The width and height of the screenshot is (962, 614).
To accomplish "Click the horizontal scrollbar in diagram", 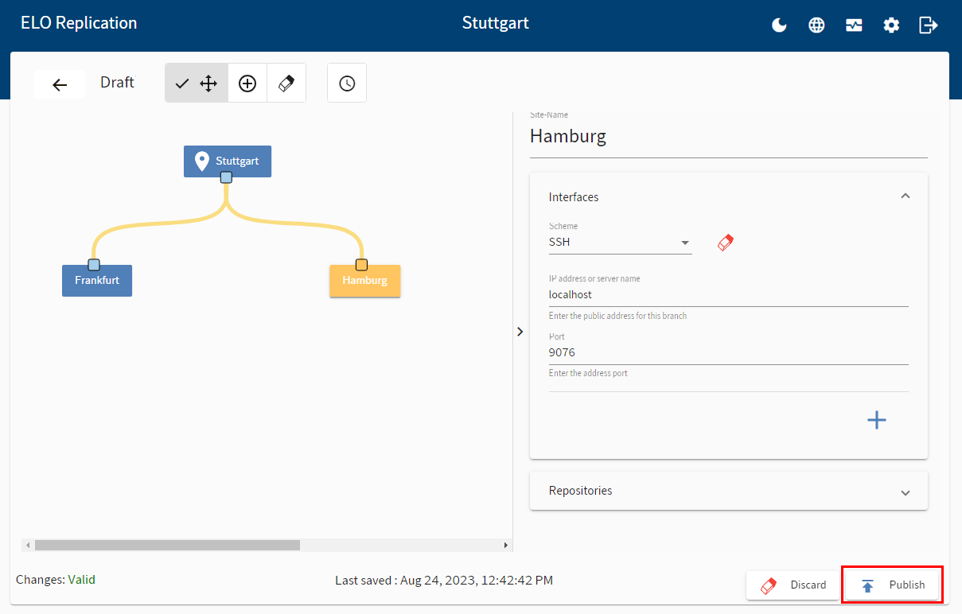I will 167,546.
